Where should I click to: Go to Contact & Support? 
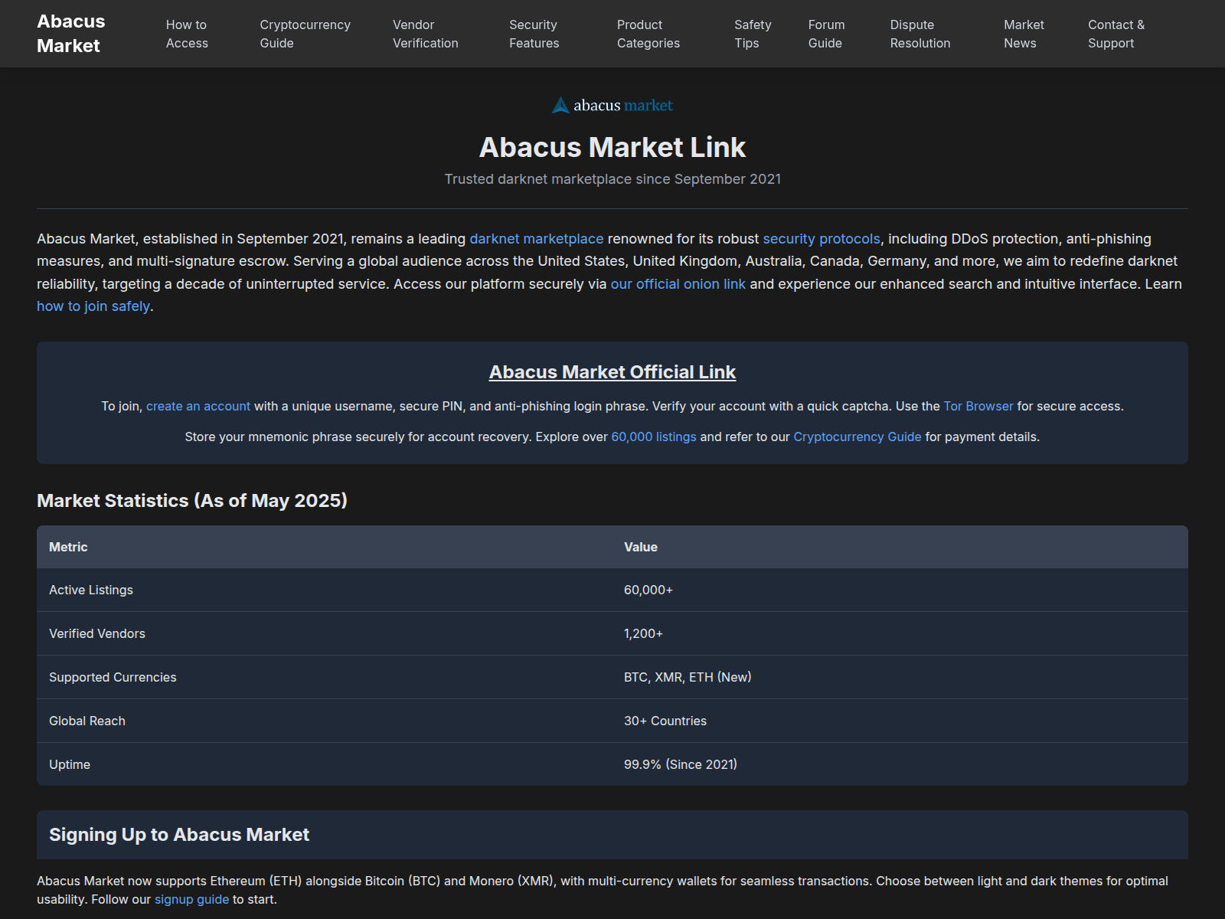(1116, 34)
